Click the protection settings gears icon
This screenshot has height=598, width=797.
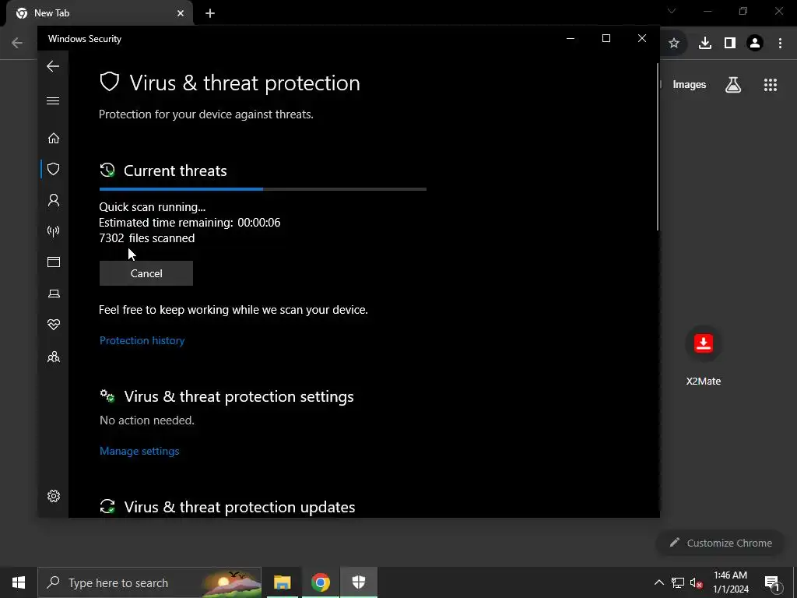[107, 396]
